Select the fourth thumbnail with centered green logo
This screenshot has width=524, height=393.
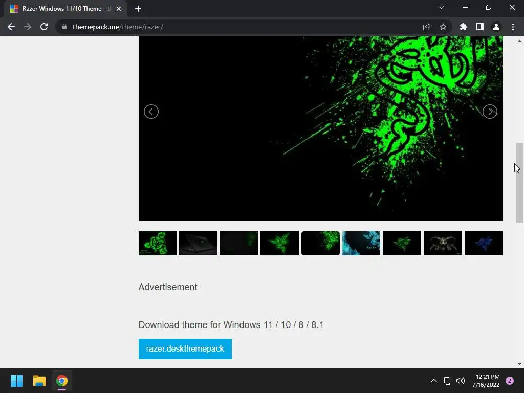280,243
